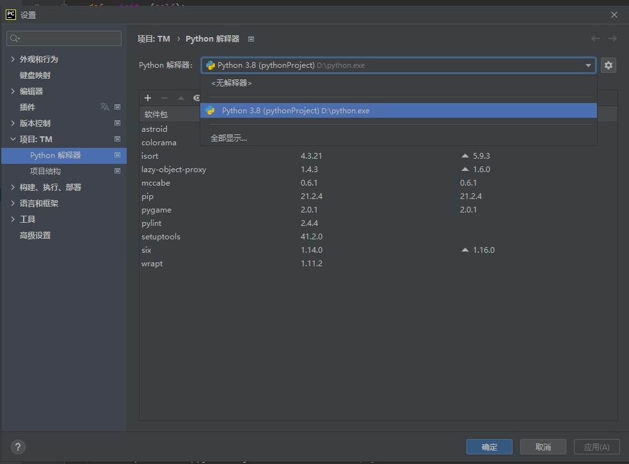This screenshot has width=629, height=464.
Task: Expand the 外观和行为 tree node
Action: pos(13,59)
